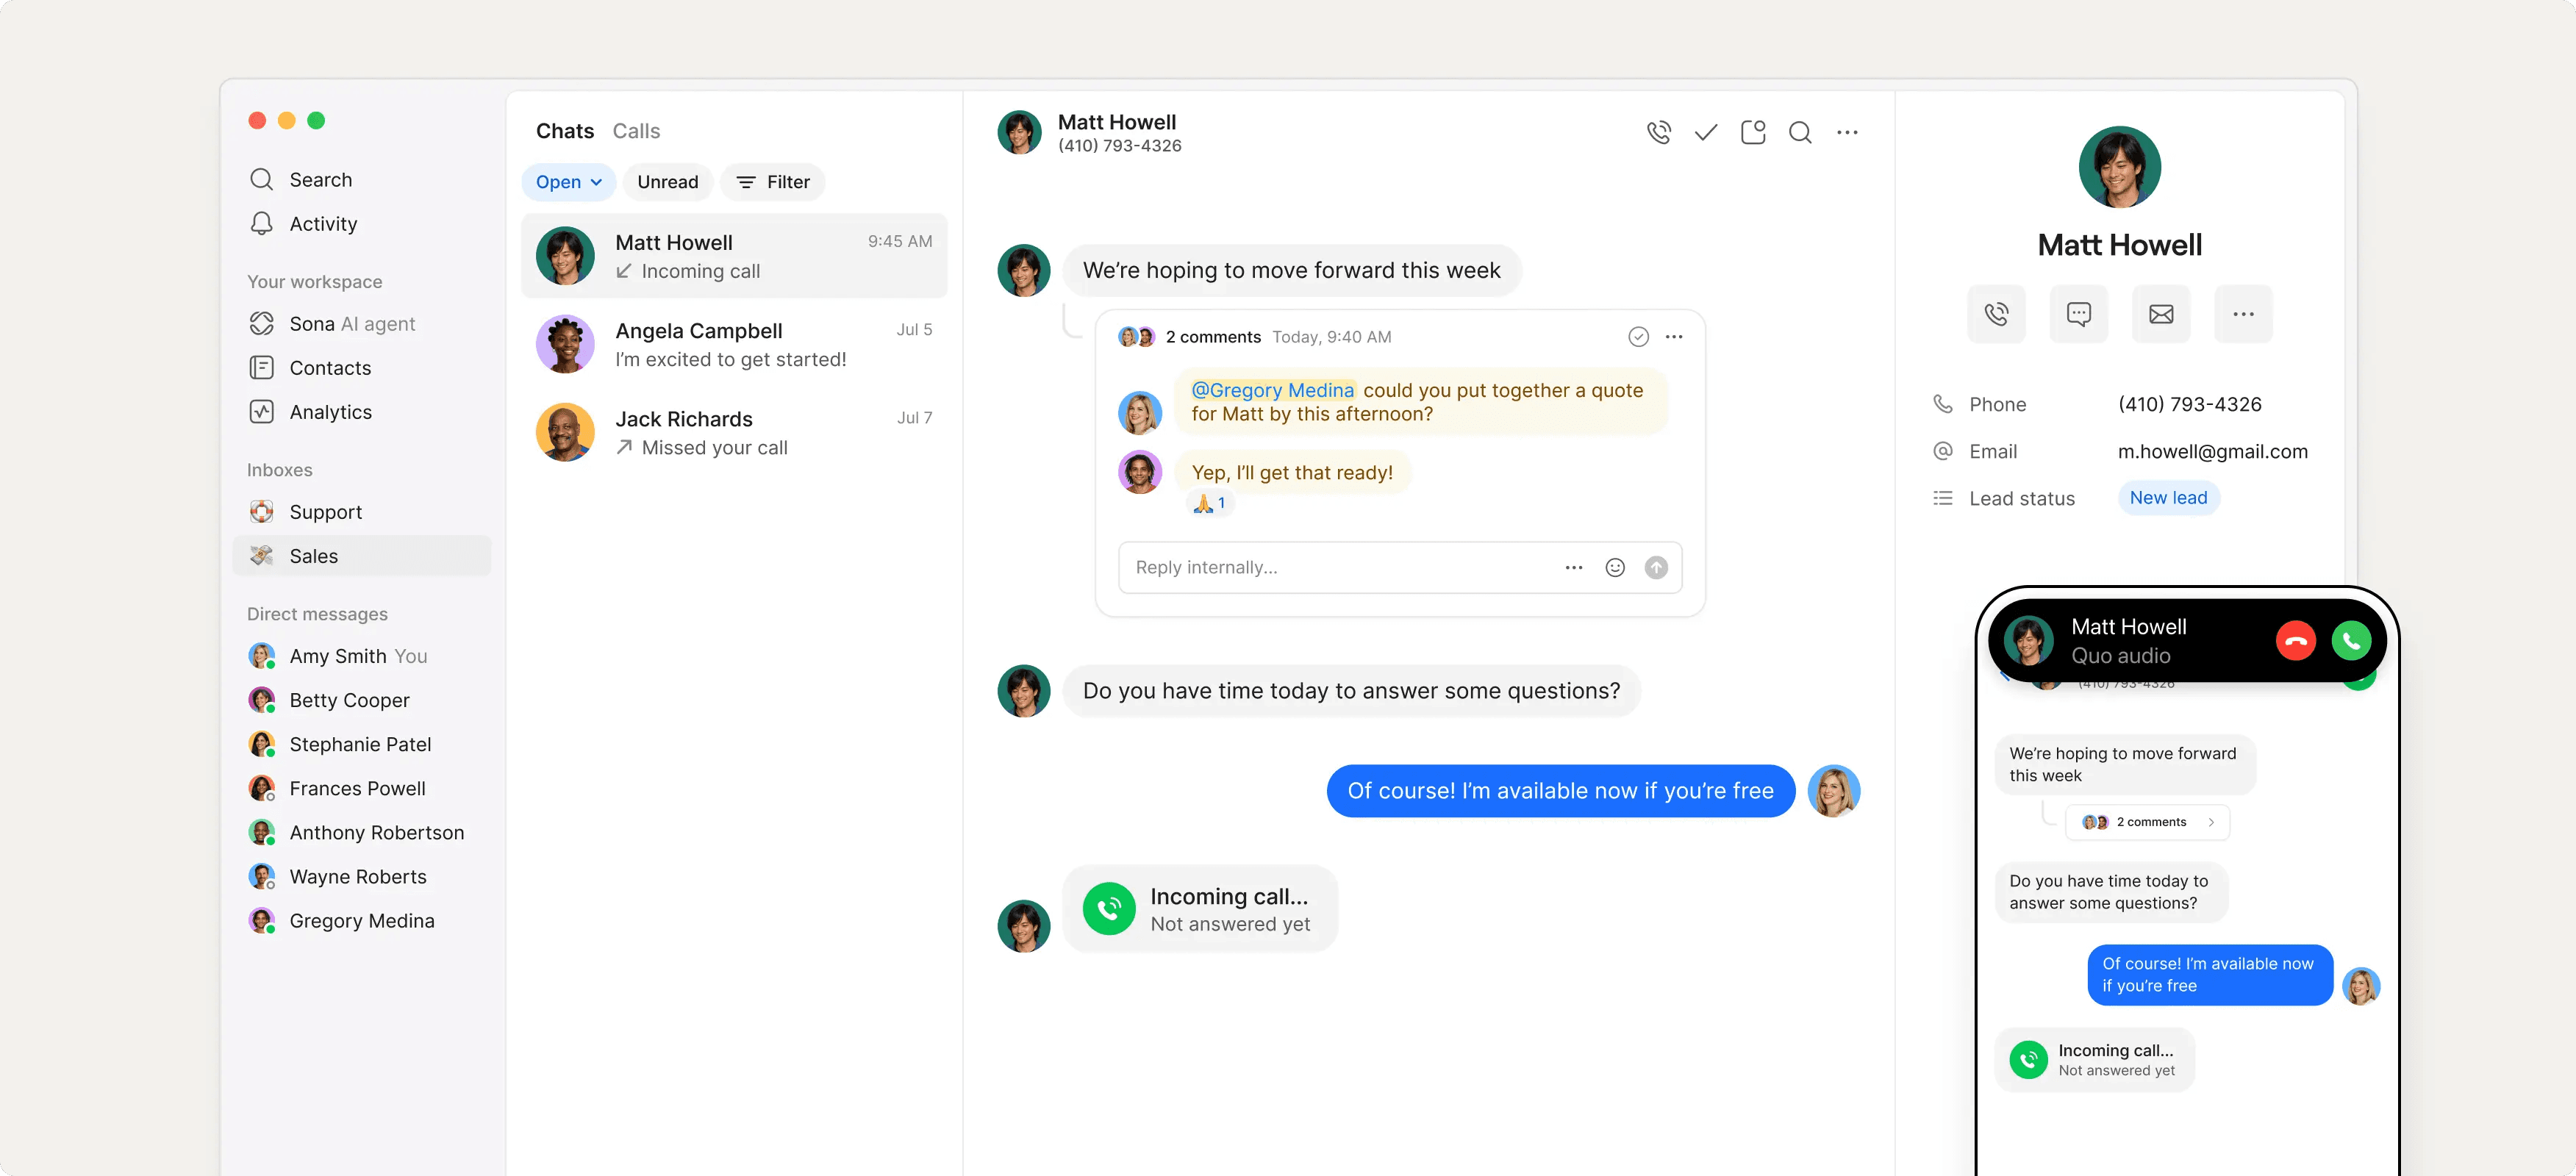
Task: Switch to the Calls tab
Action: [636, 131]
